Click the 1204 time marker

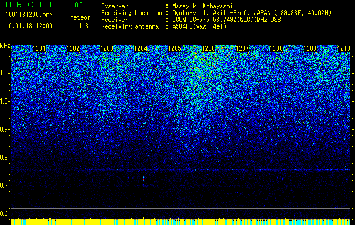[x=141, y=48]
